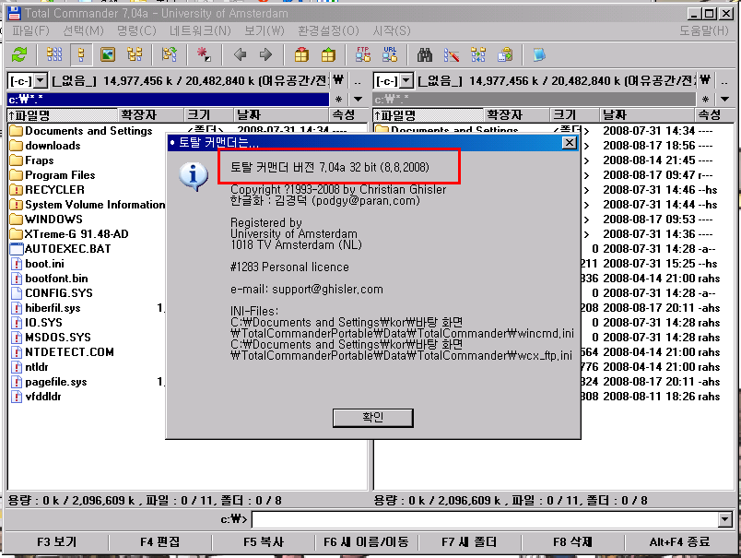Switch to full details list view

[81, 54]
